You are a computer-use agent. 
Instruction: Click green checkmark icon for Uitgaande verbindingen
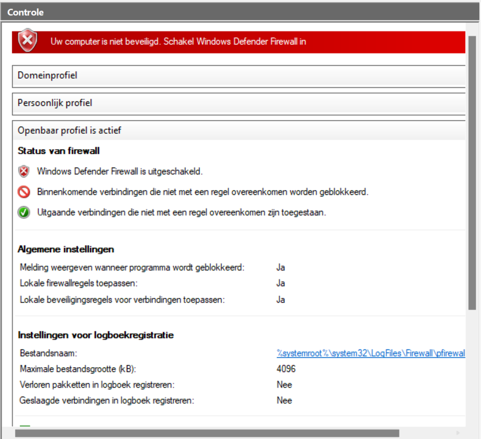[x=24, y=212]
